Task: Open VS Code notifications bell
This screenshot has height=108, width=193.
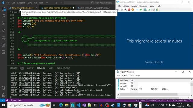Action: pos(190,100)
